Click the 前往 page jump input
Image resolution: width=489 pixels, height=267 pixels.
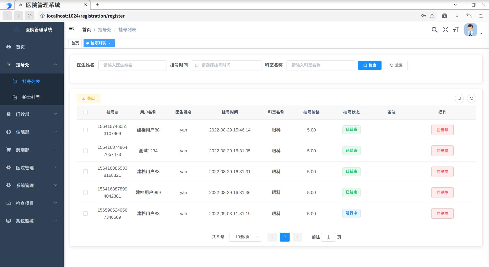(x=329, y=237)
